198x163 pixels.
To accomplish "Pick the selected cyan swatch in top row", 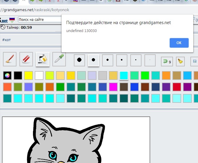I will pyautogui.click(x=124, y=75).
